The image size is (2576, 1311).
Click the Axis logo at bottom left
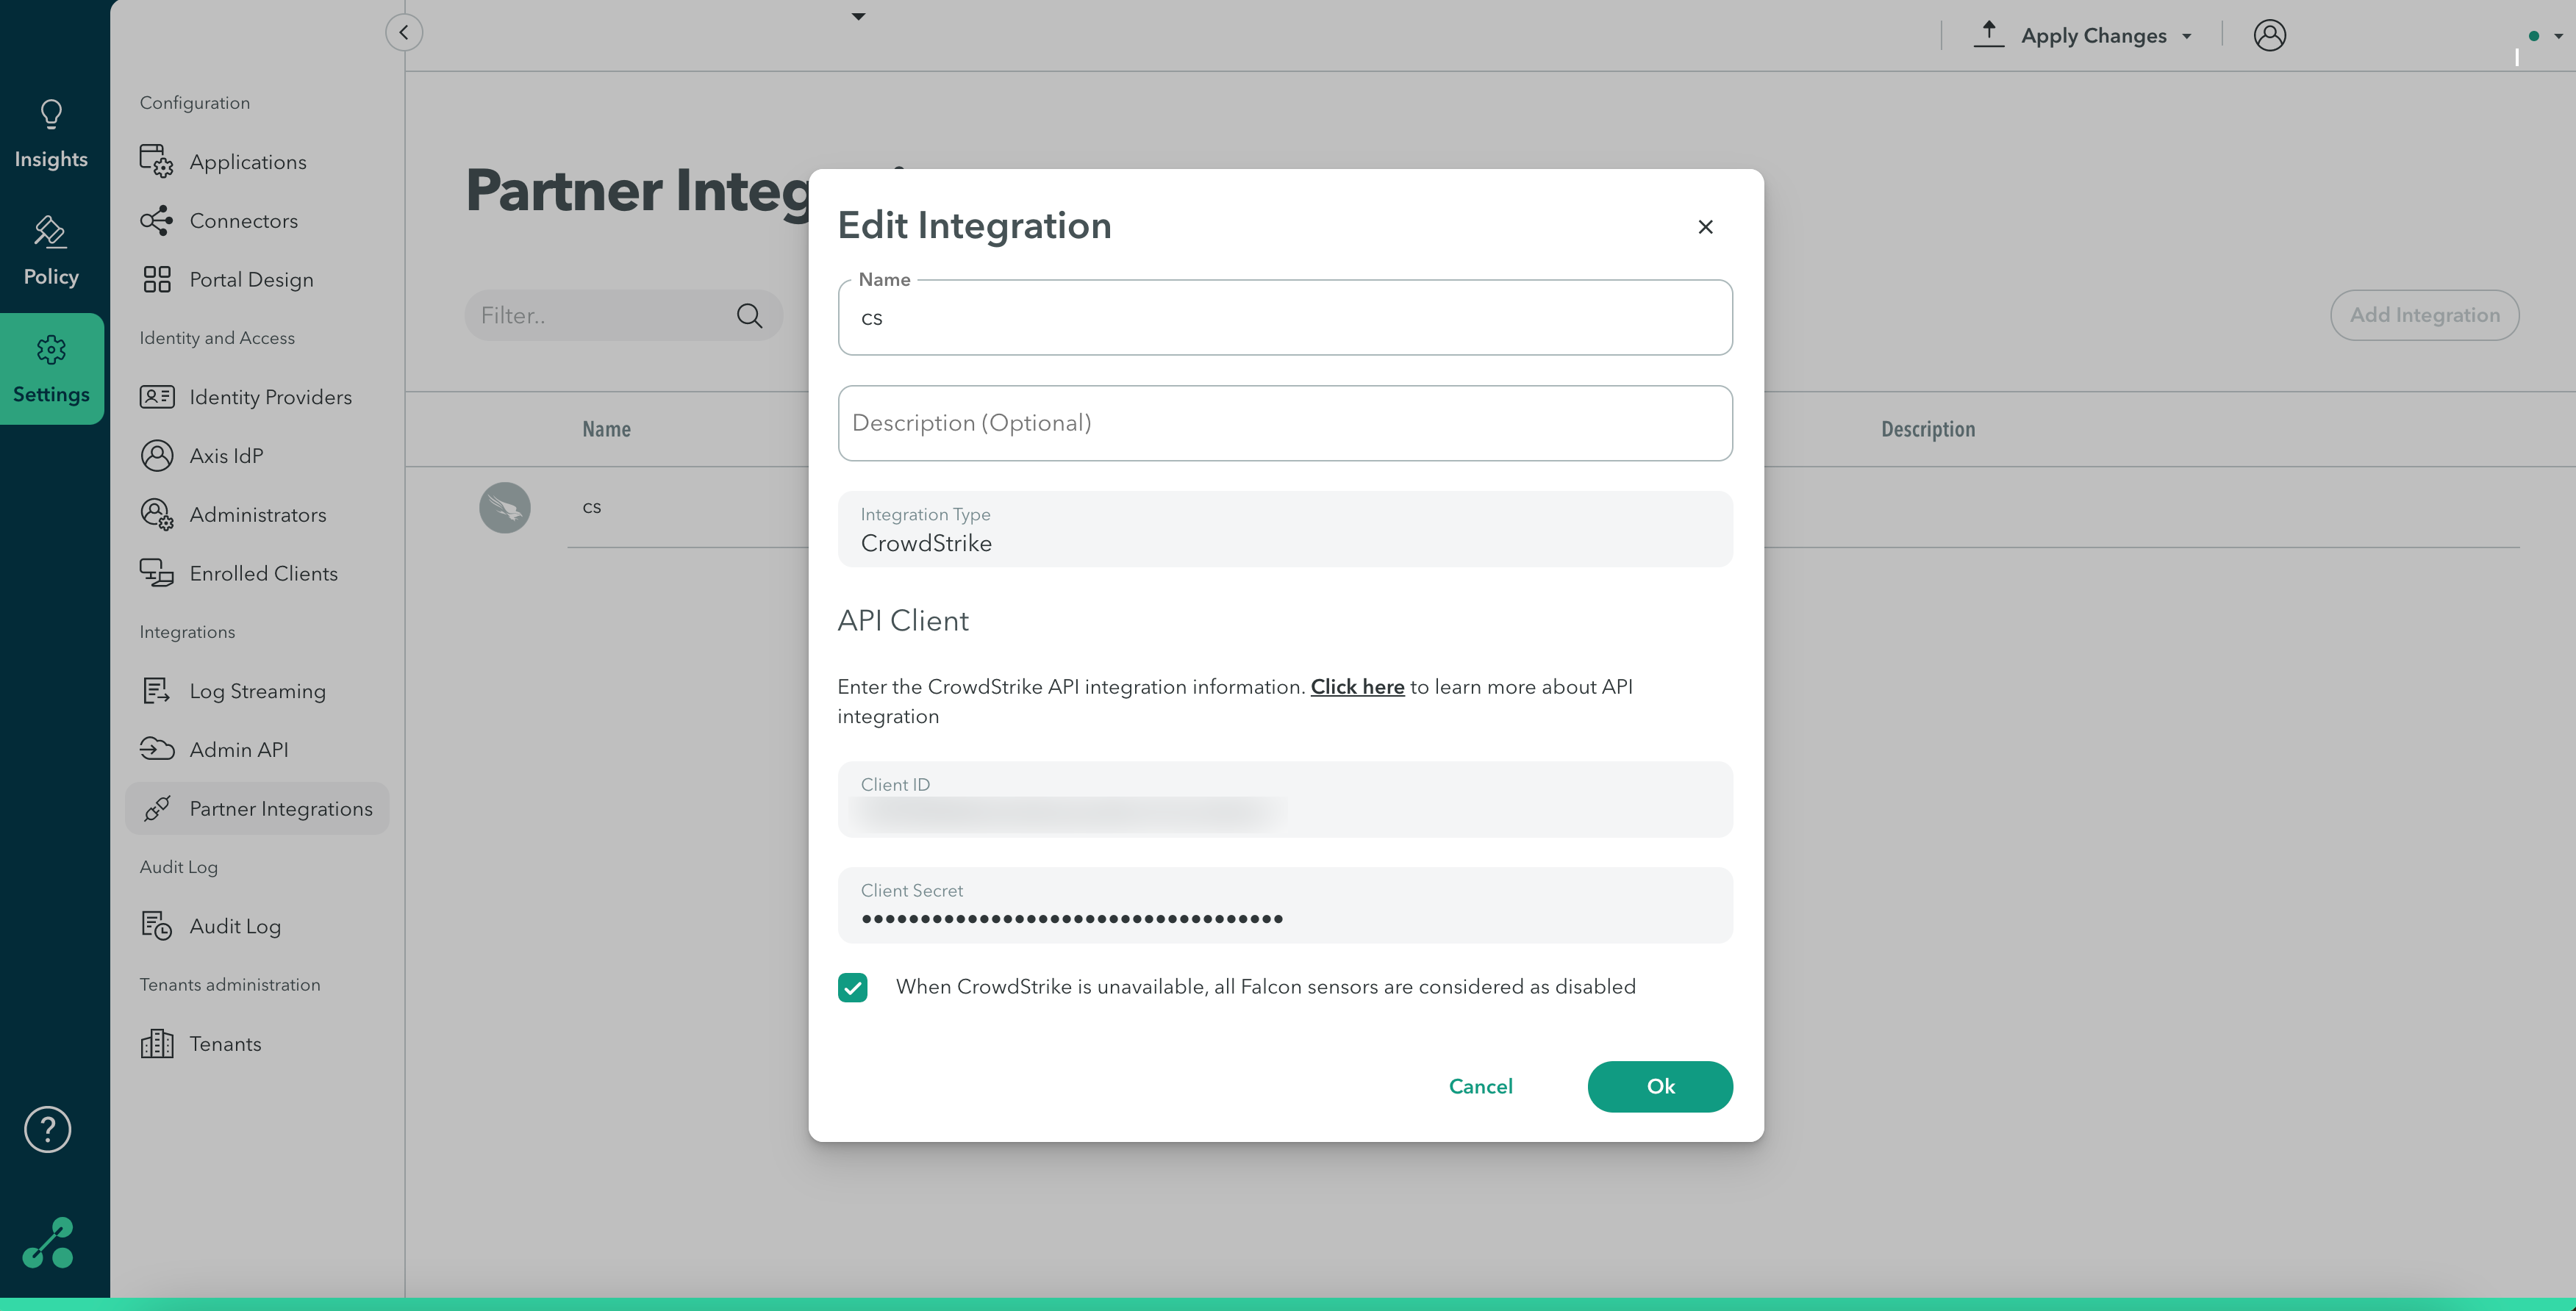point(48,1243)
